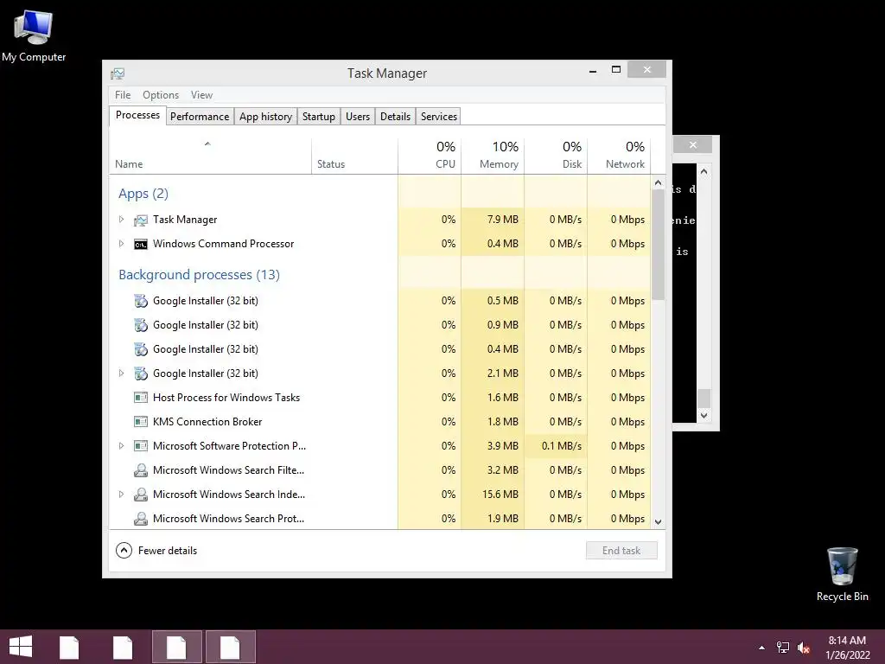Select Microsoft Software Protection icon
885x664 pixels.
(141, 446)
